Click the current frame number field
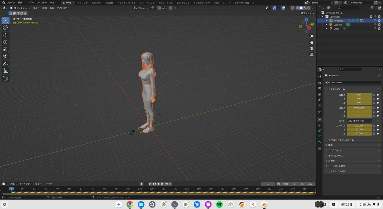383x209 pixels. pos(268,184)
